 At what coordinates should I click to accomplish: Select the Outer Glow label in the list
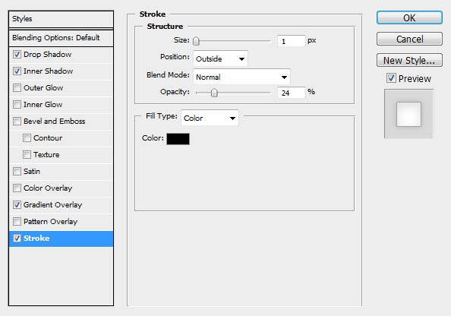(x=43, y=88)
